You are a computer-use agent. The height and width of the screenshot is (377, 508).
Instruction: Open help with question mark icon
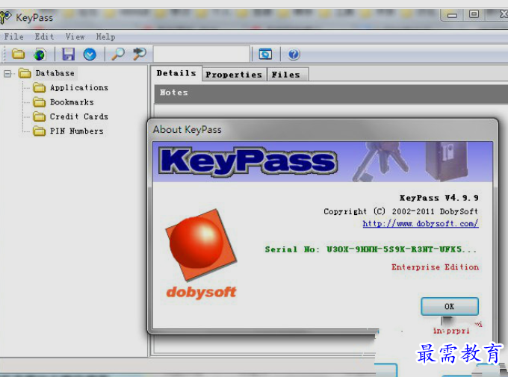[x=294, y=54]
